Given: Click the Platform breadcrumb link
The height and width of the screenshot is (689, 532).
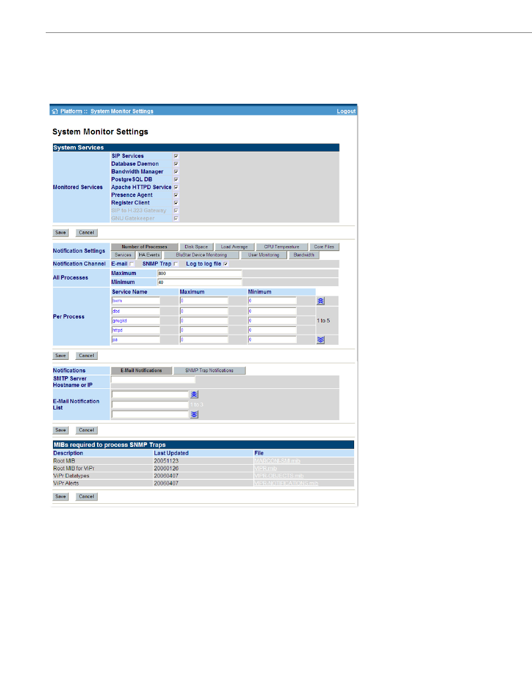Looking at the screenshot, I should point(71,112).
